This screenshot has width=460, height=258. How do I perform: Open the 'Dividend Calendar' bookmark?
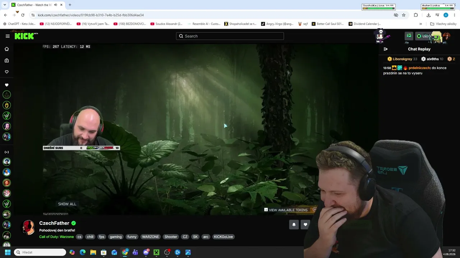tap(364, 24)
